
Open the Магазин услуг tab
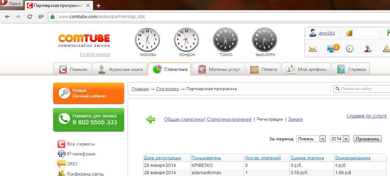point(219,69)
